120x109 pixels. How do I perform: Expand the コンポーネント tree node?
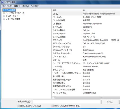[4, 16]
